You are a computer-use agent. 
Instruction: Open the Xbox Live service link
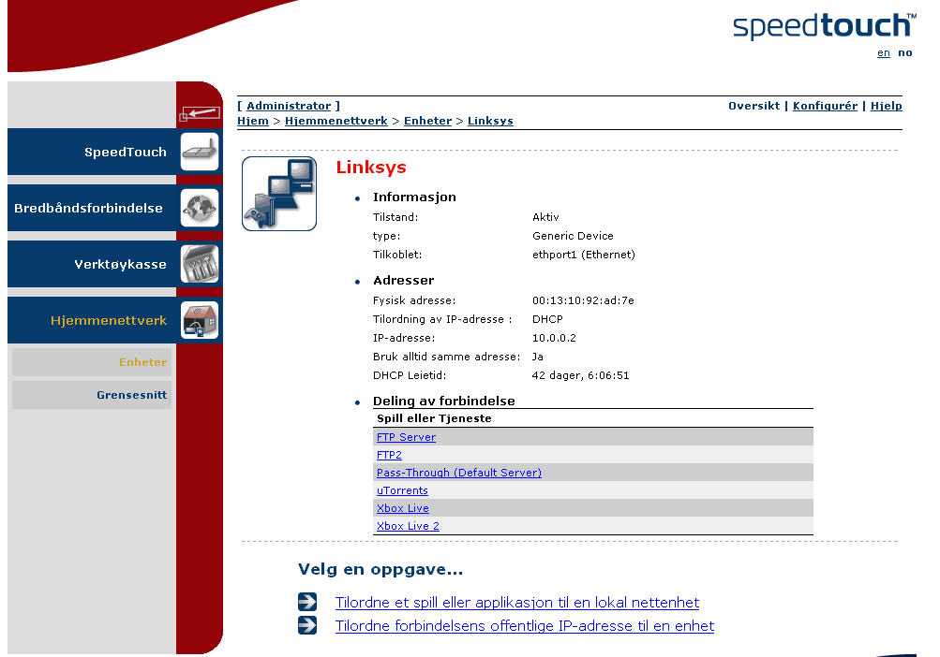(402, 508)
